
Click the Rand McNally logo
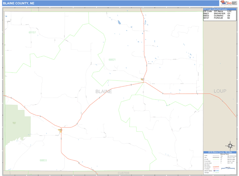234,3
